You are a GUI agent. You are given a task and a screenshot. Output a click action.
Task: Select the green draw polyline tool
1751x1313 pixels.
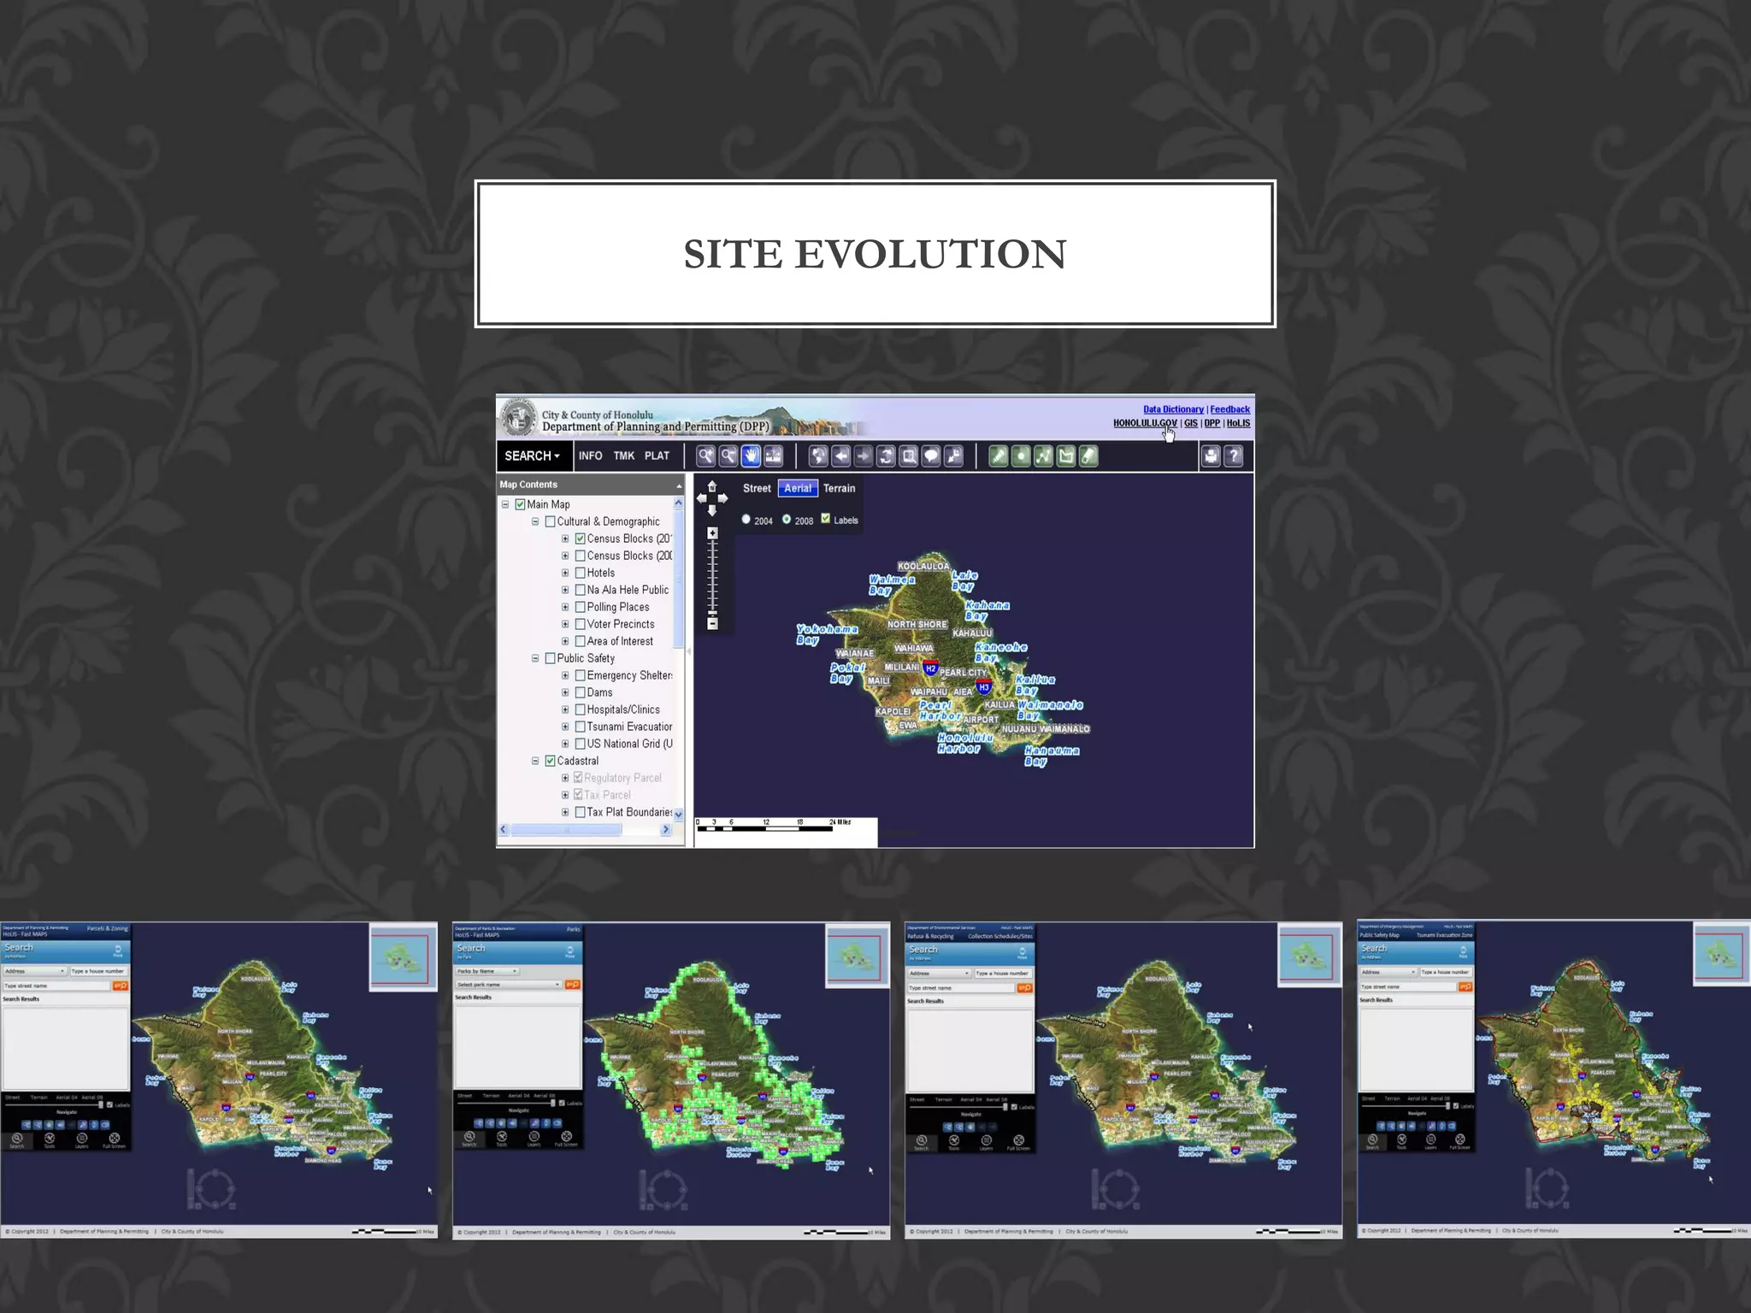[x=1044, y=456]
